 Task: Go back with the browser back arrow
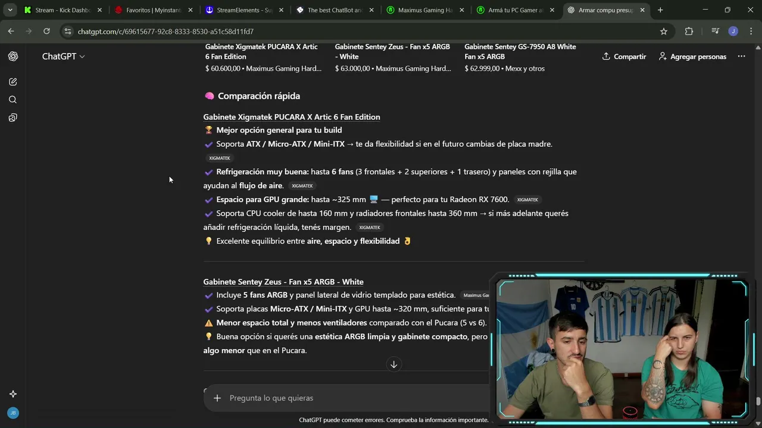point(11,32)
